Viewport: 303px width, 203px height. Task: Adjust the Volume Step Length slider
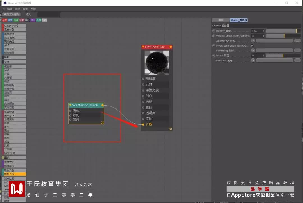(283, 36)
